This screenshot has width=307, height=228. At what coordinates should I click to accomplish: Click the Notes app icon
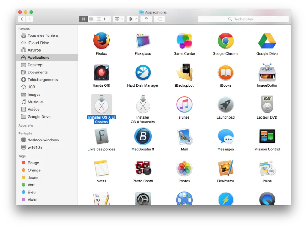coord(101,168)
